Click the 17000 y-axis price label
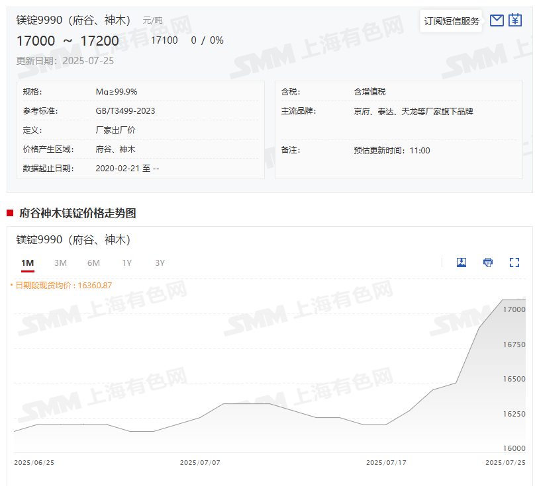 pyautogui.click(x=514, y=309)
